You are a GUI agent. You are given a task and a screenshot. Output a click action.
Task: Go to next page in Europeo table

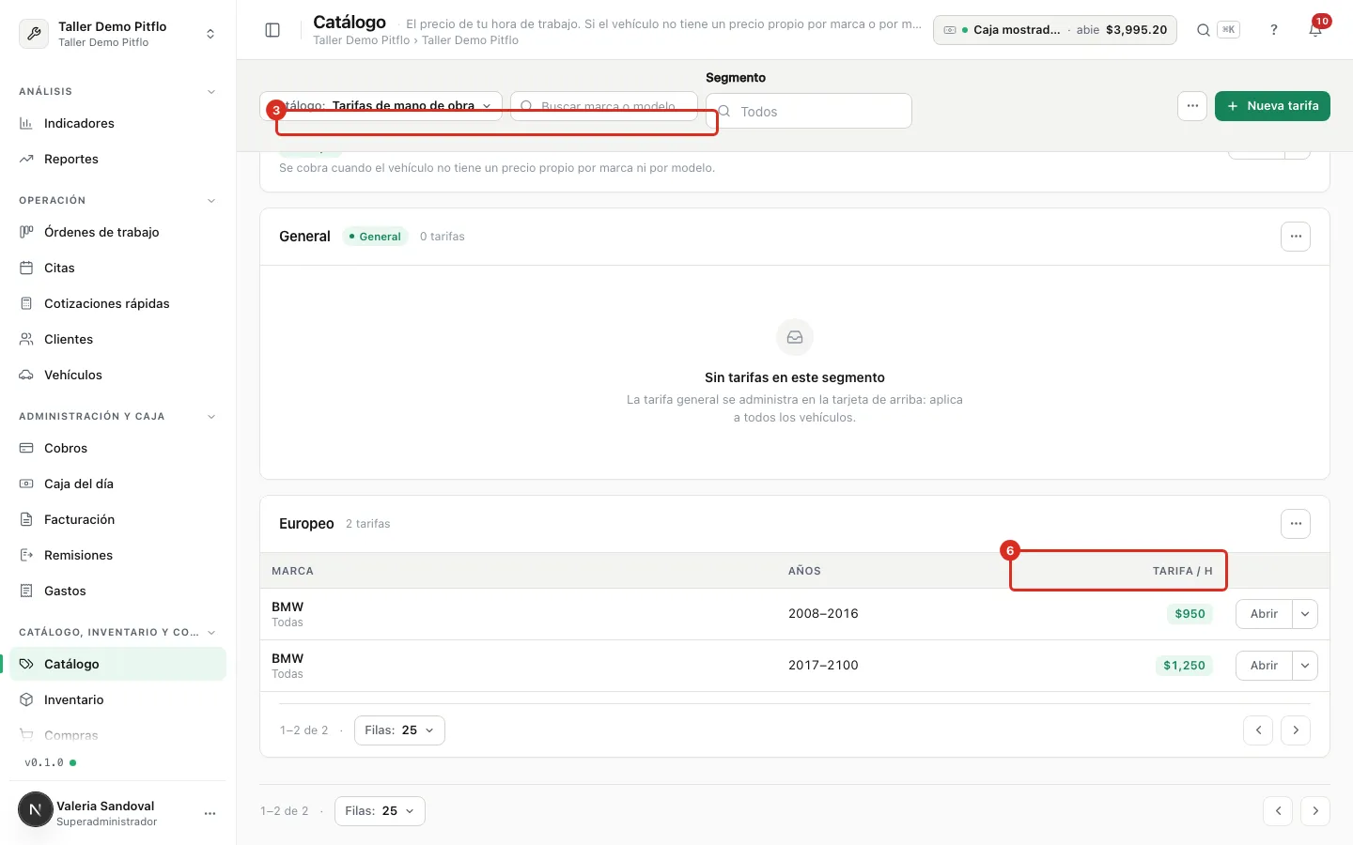tap(1296, 730)
